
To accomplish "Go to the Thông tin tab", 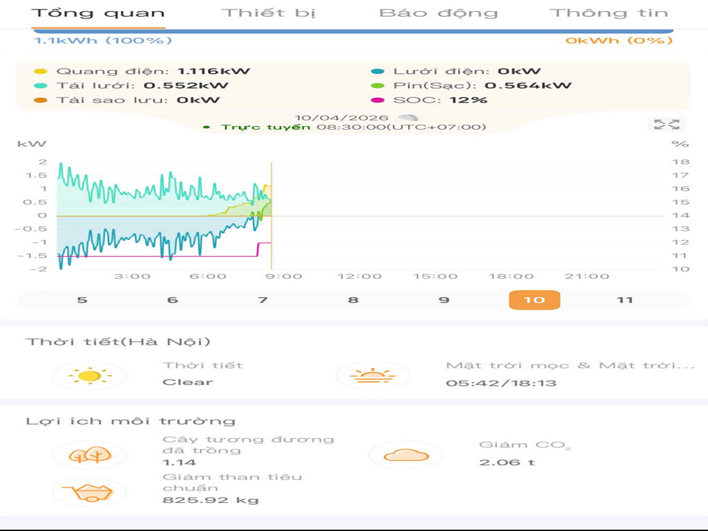I will pos(608,13).
